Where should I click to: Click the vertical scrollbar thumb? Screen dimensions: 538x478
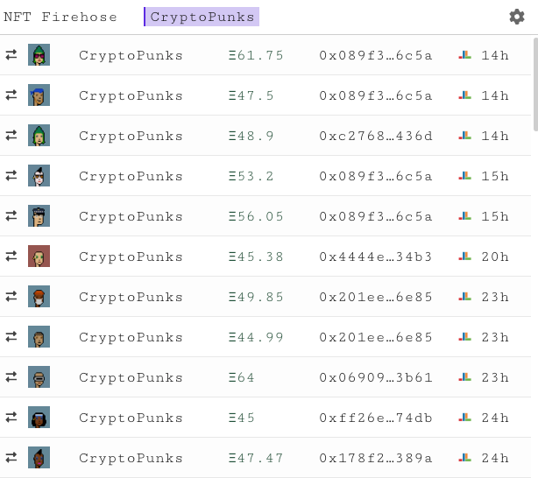click(x=535, y=84)
